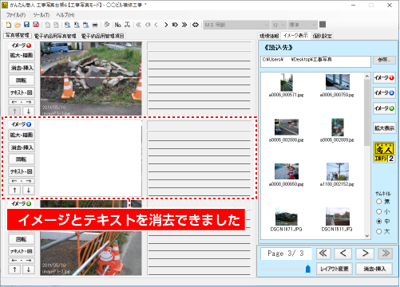Open the ファイル(F) menu
The width and height of the screenshot is (400, 287).
point(16,15)
